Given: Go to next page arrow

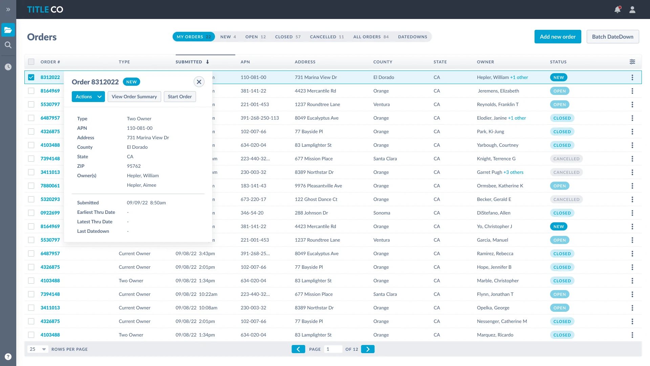Looking at the screenshot, I should point(368,349).
